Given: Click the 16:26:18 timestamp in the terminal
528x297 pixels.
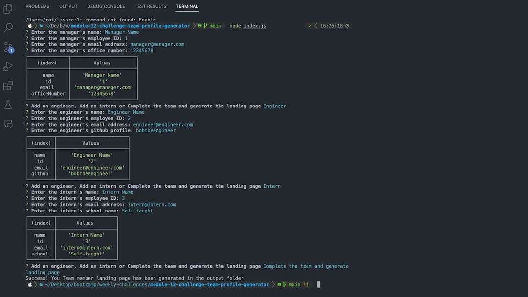Looking at the screenshot, I should [x=331, y=26].
